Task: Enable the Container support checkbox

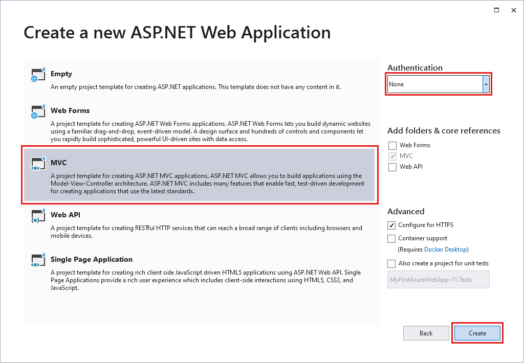Action: pos(391,238)
